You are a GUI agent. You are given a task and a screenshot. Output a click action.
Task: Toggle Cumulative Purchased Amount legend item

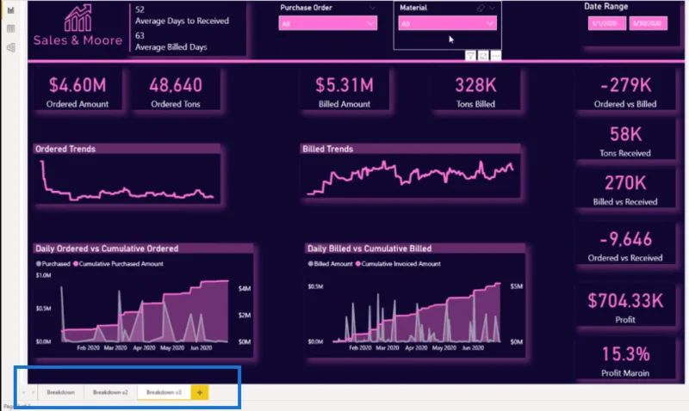pos(118,264)
